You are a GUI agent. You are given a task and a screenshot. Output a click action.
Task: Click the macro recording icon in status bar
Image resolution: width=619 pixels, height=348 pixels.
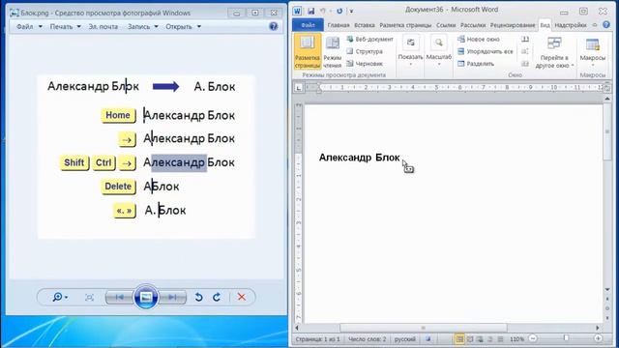point(428,339)
